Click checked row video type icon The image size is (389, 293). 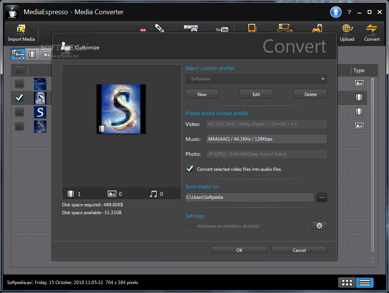point(359,98)
